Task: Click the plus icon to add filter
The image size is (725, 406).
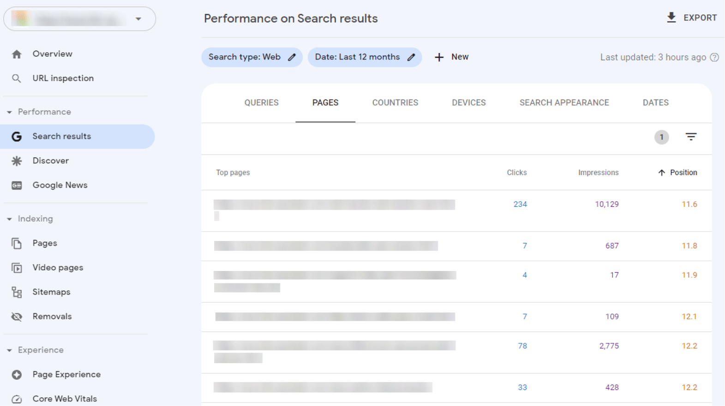Action: [x=439, y=57]
